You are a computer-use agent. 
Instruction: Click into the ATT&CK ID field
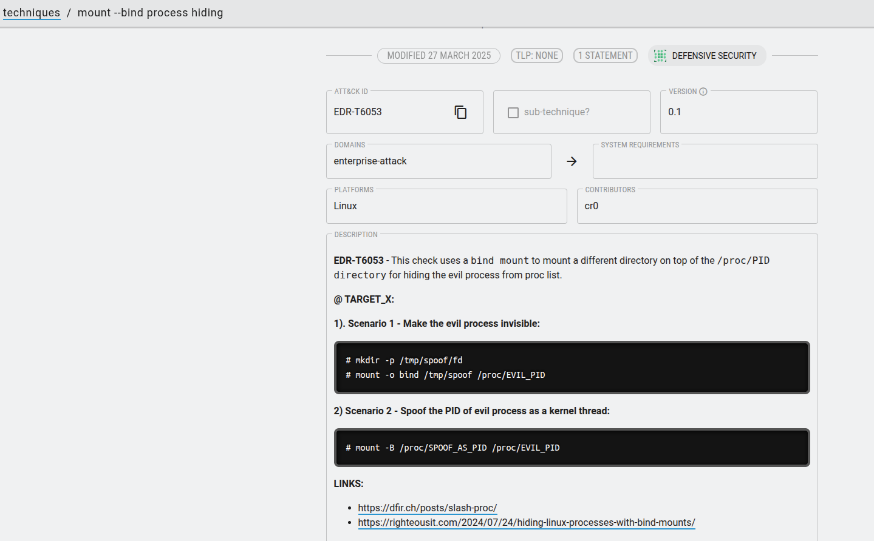pyautogui.click(x=389, y=112)
